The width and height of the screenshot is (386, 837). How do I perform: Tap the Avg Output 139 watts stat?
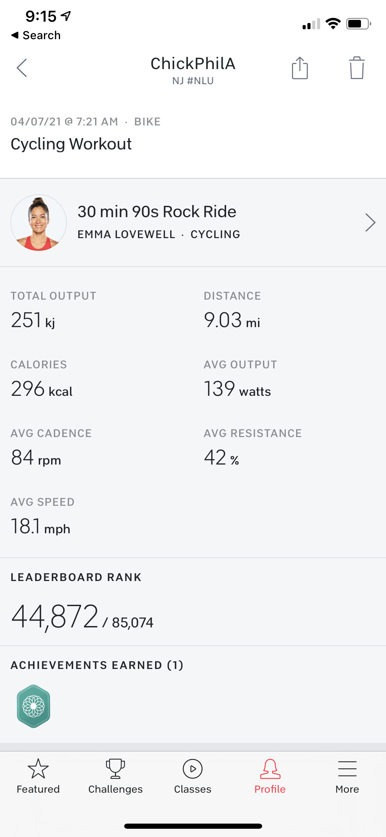[237, 389]
